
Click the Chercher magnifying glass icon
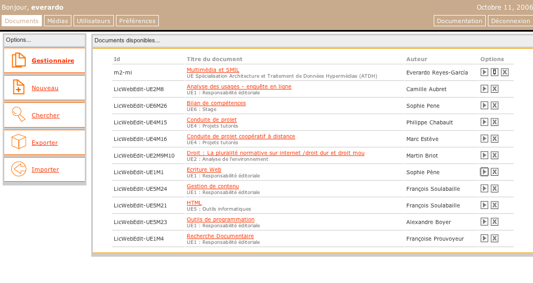point(19,115)
